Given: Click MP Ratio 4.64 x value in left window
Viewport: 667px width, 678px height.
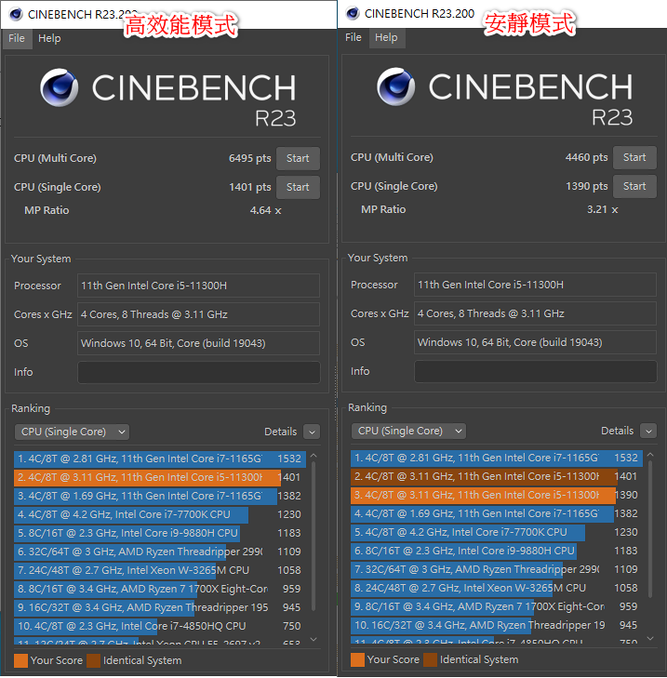Looking at the screenshot, I should [265, 210].
